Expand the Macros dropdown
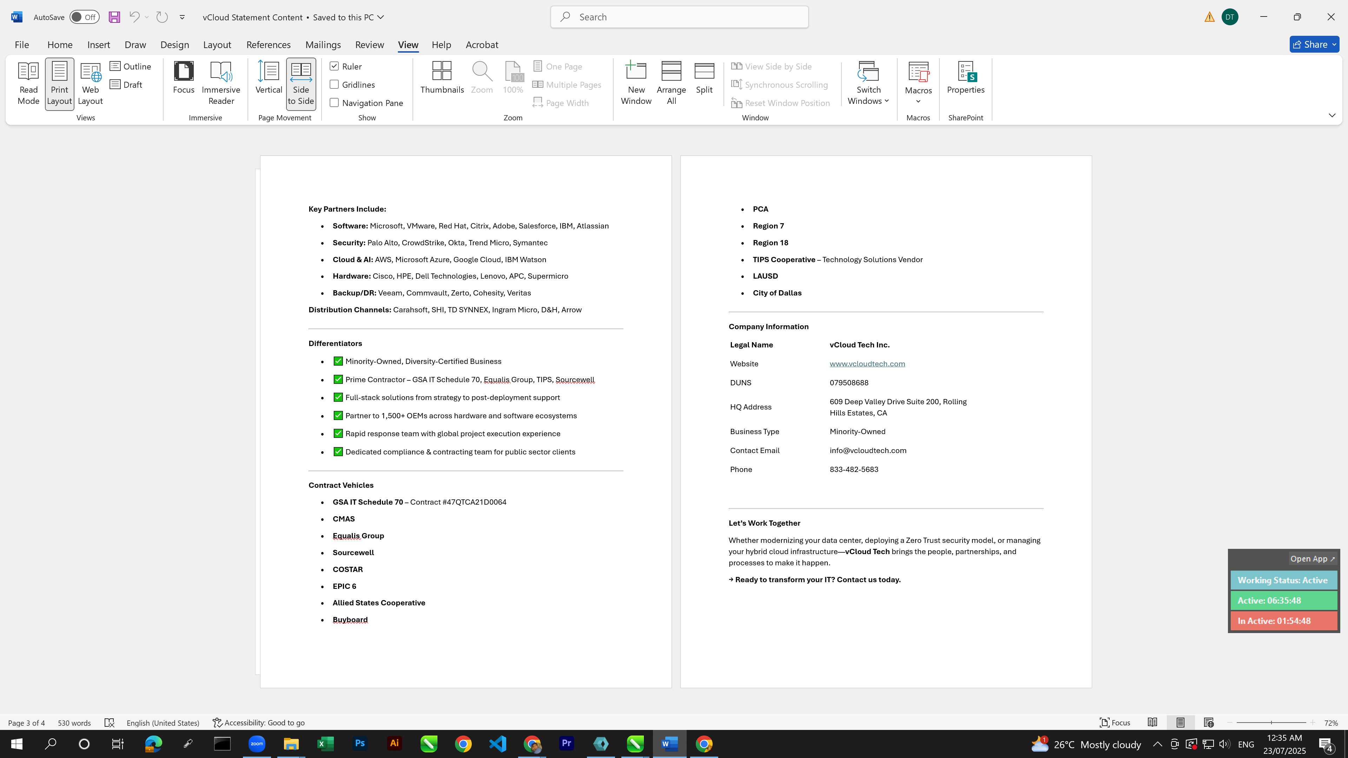The height and width of the screenshot is (758, 1348). [918, 101]
